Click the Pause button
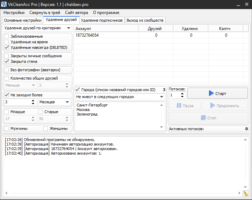The image size is (252, 200). [185, 106]
